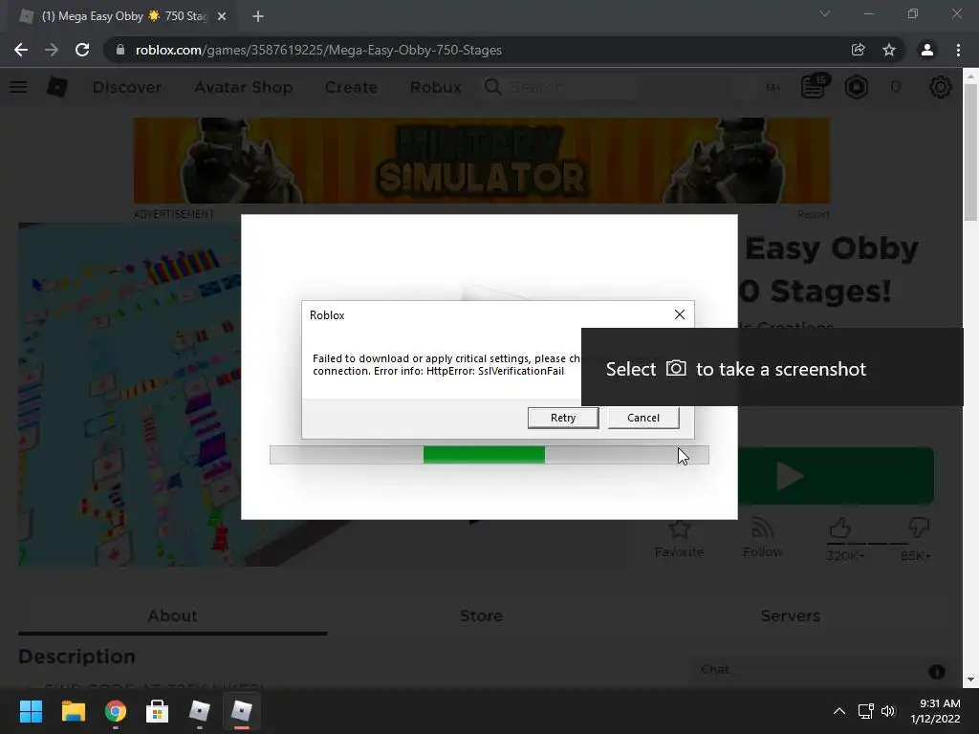Open the Roblox hamburger menu
Viewport: 979px width, 734px height.
(18, 87)
